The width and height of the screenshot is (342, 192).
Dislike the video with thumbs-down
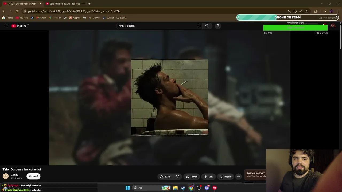point(177,177)
